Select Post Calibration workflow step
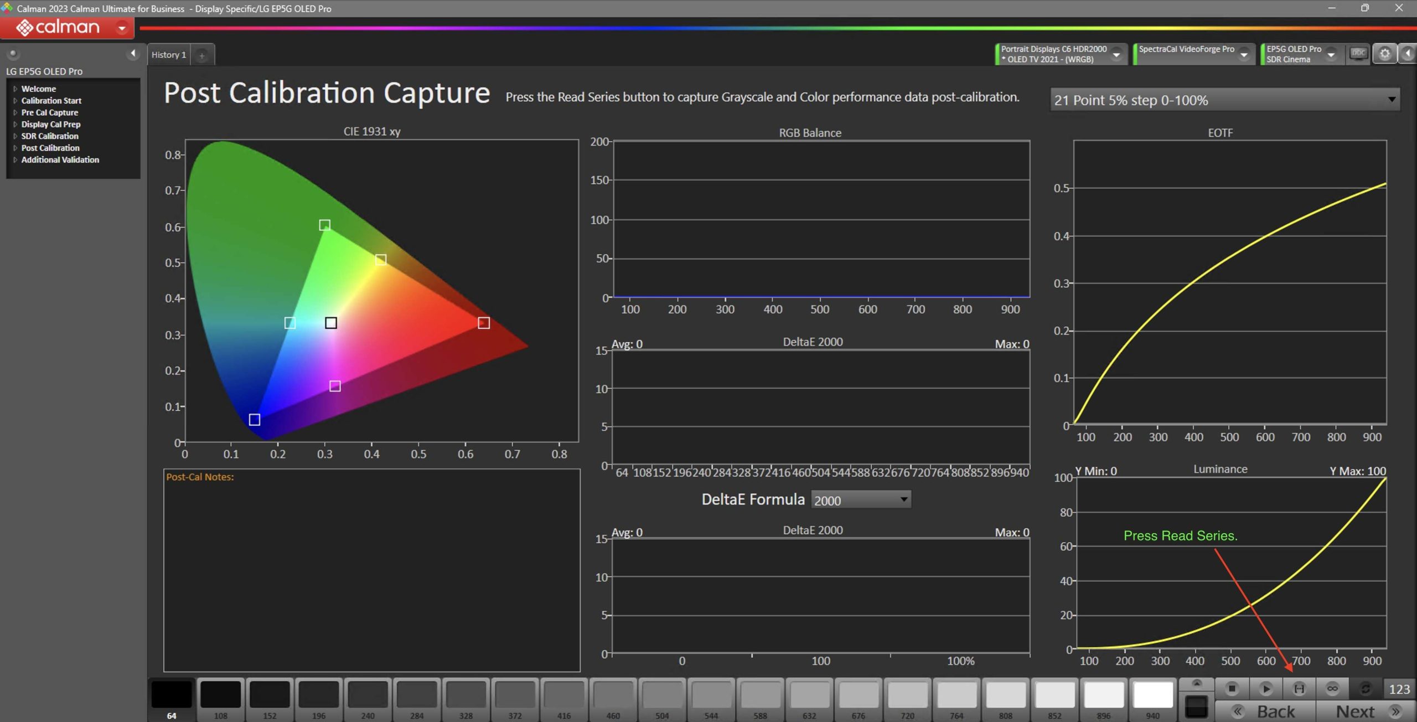 (x=50, y=148)
